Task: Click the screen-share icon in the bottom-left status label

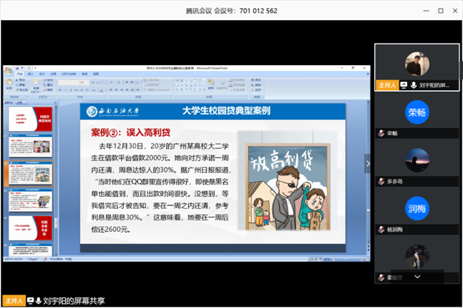Action: [x=30, y=300]
